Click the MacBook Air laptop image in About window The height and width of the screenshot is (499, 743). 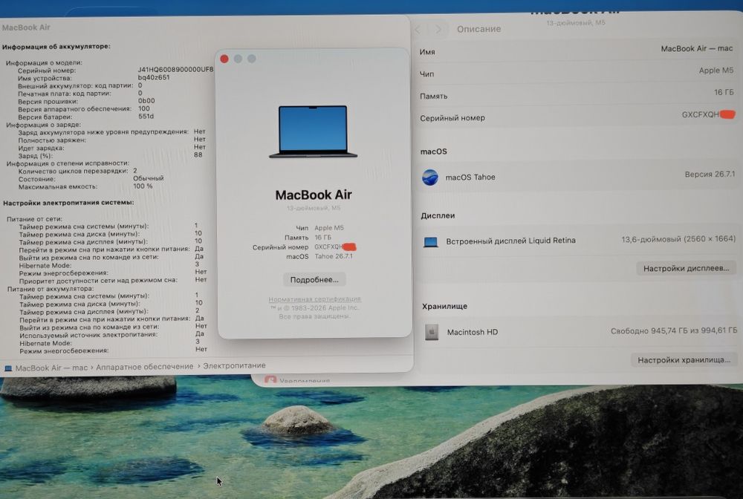point(314,131)
